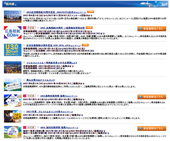The width and height of the screenshot is (170, 141).
Task: Click 参加登録はこちら button for 長崎空港 campaign
Action: [x=152, y=97]
